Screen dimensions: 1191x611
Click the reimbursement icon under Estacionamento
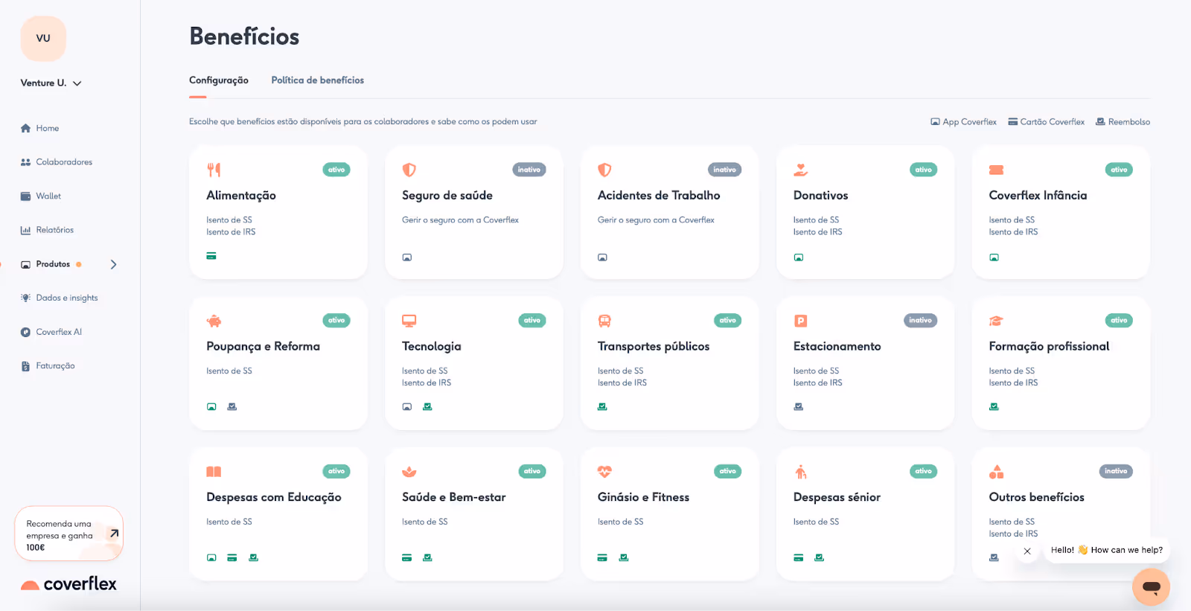tap(799, 407)
